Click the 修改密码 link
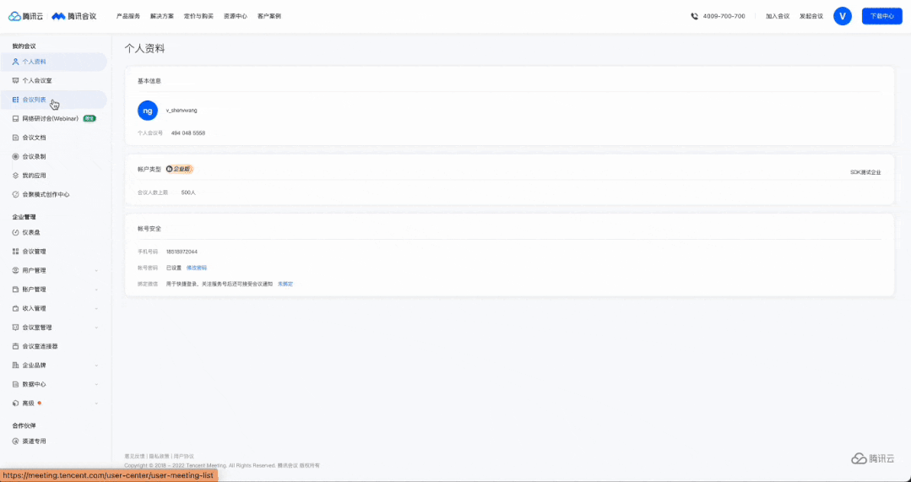Screen dimensions: 911x482 (x=196, y=268)
